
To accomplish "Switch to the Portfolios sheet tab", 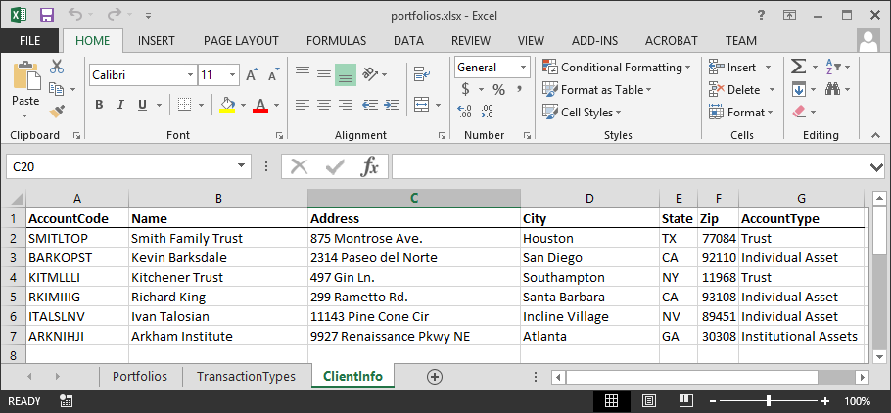I will (139, 377).
